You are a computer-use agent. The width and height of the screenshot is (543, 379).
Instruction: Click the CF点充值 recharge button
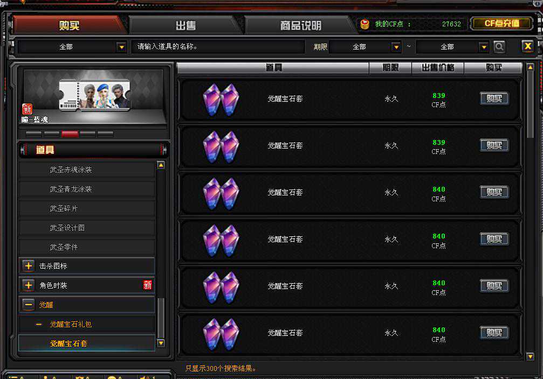tap(502, 24)
